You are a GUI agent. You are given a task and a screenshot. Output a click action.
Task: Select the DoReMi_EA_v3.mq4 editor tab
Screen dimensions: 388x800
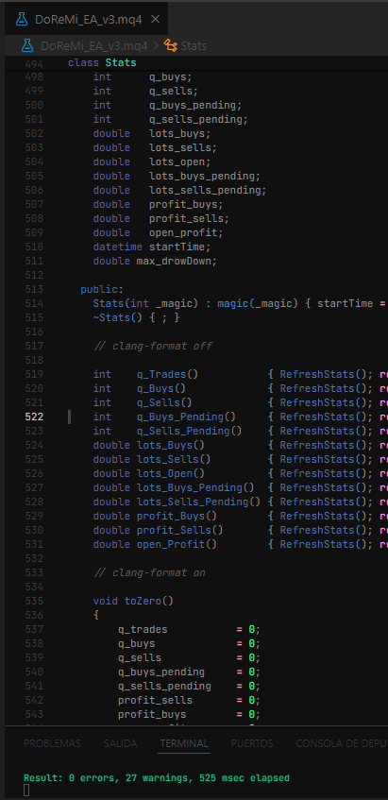(87, 20)
